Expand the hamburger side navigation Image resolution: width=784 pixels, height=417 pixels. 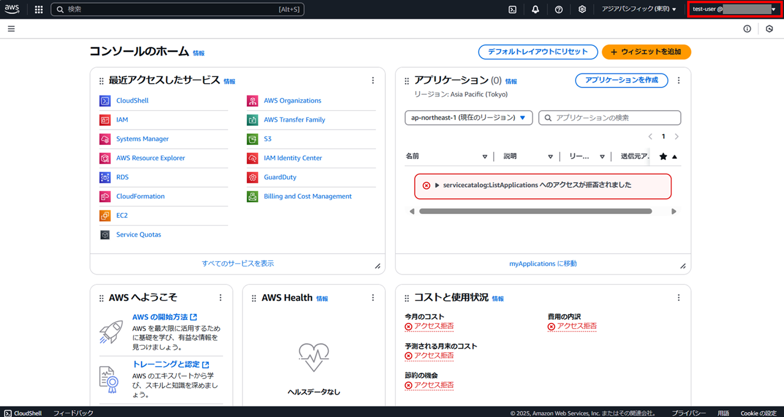pos(11,29)
